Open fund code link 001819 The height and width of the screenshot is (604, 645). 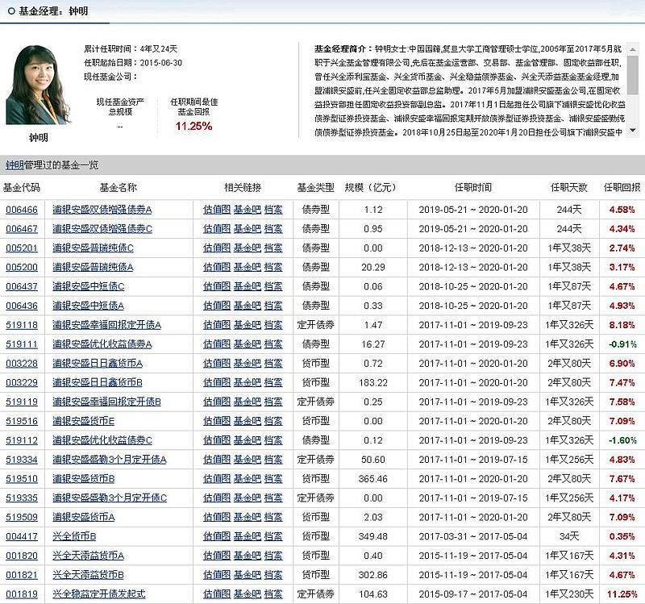pyautogui.click(x=22, y=594)
